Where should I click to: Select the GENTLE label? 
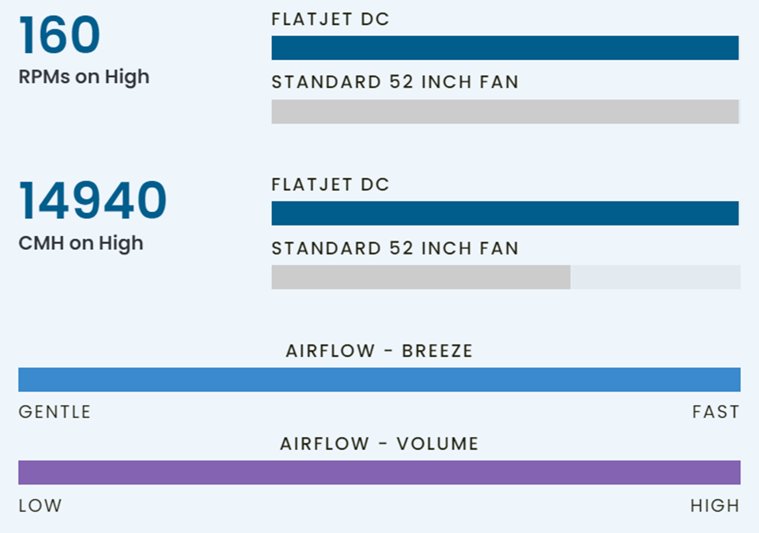pos(55,412)
